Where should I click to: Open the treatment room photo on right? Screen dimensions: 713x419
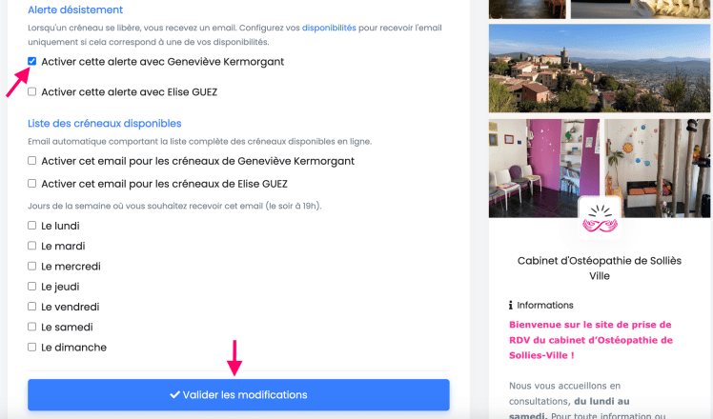(658, 157)
